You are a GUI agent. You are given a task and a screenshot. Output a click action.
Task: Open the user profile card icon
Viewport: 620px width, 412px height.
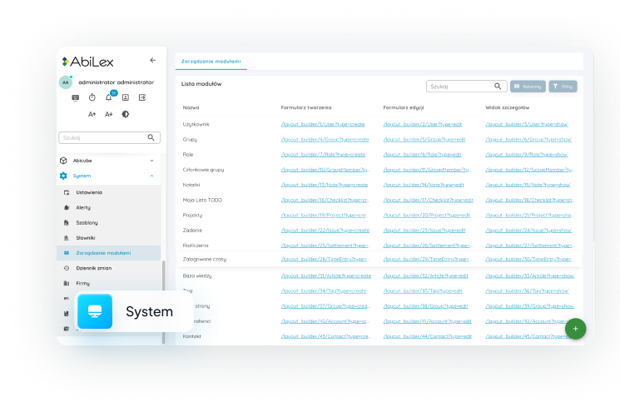[125, 97]
